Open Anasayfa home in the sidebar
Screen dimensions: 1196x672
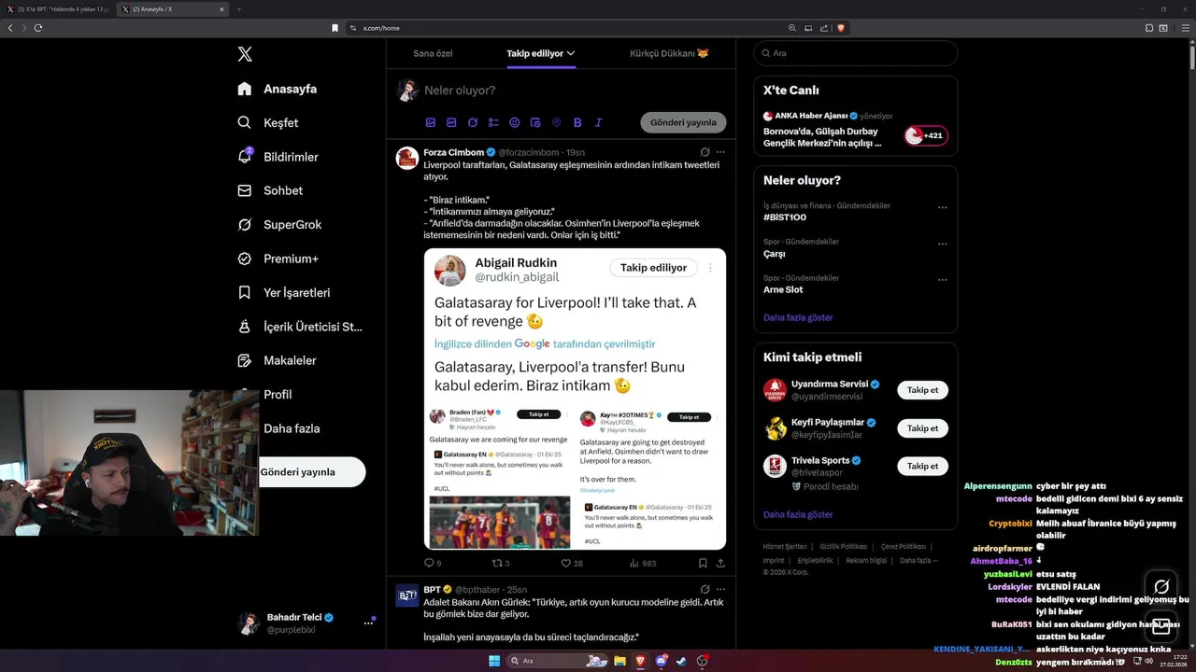tap(277, 89)
